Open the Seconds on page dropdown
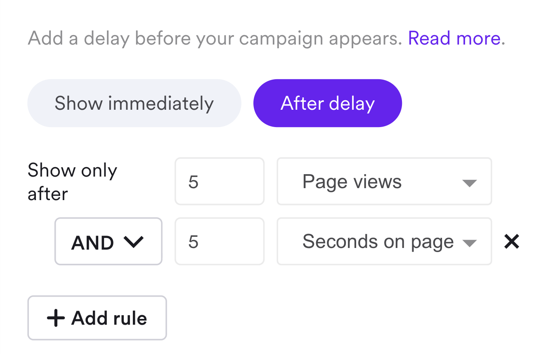The image size is (553, 354). click(384, 242)
